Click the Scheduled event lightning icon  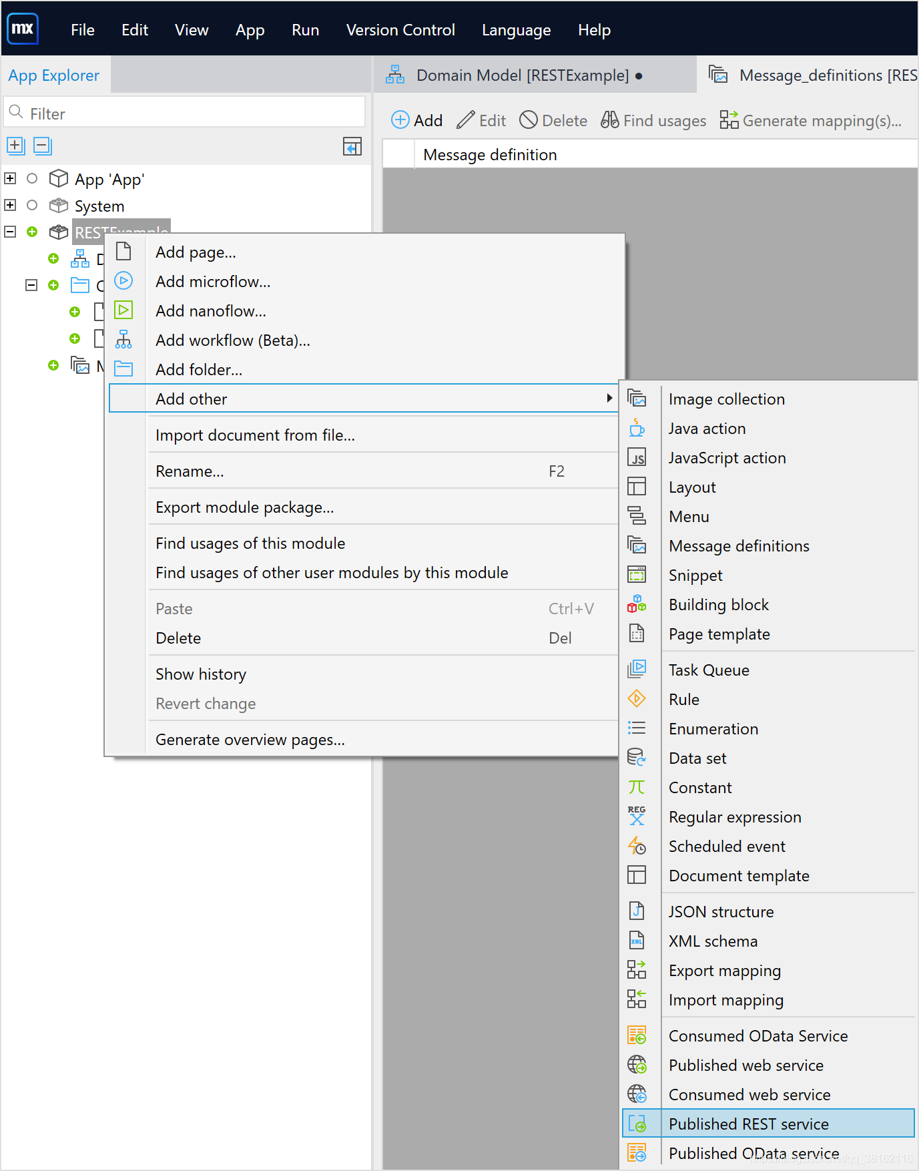point(637,846)
